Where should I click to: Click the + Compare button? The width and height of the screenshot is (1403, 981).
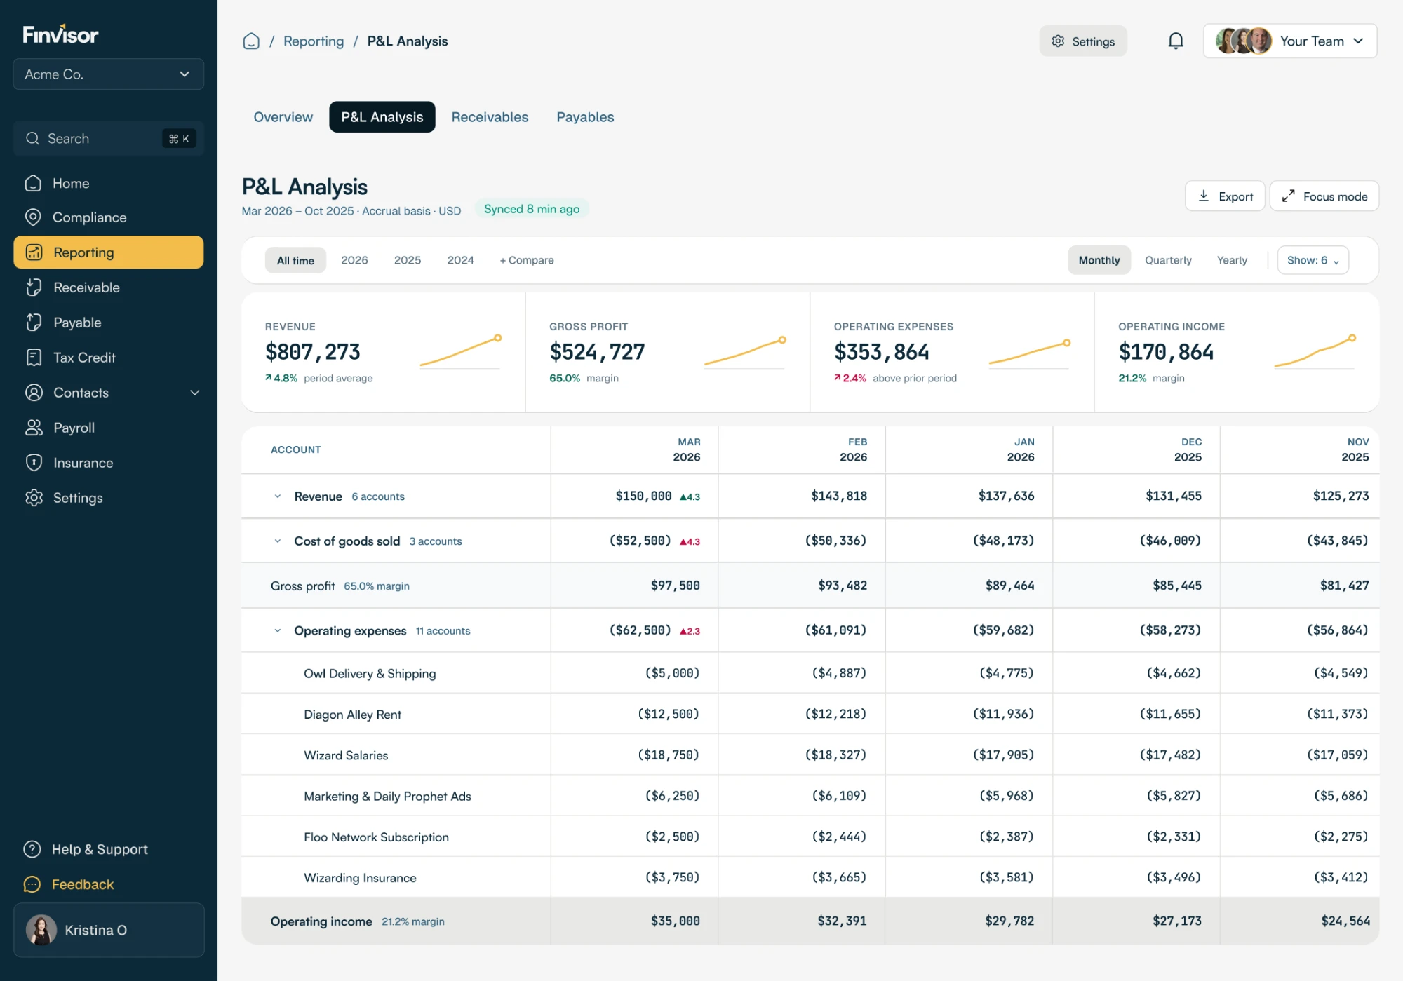coord(527,260)
